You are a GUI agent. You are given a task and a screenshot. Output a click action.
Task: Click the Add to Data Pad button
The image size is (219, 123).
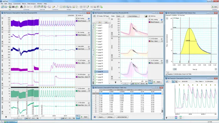click(122, 117)
